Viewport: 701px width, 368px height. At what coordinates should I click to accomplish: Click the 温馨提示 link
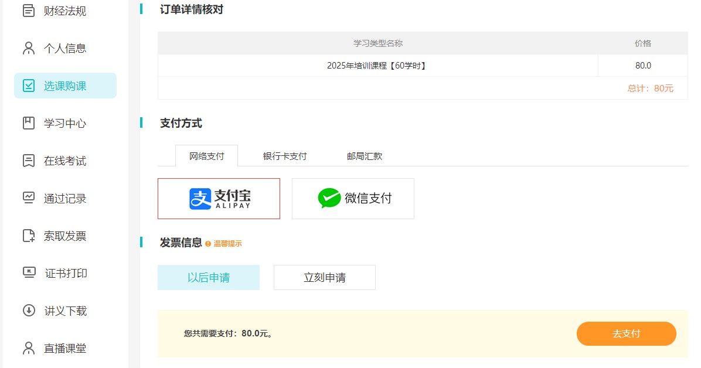[227, 244]
